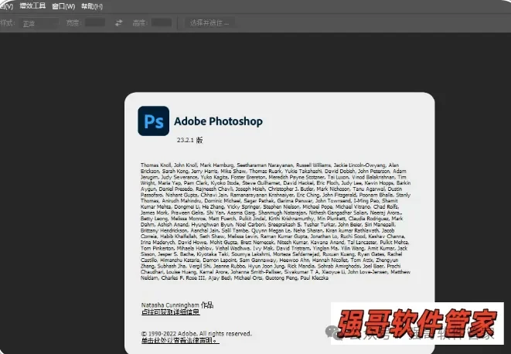Screen dimensions: 511x354
Task: Click the 宽度 input field
Action: (x=95, y=22)
